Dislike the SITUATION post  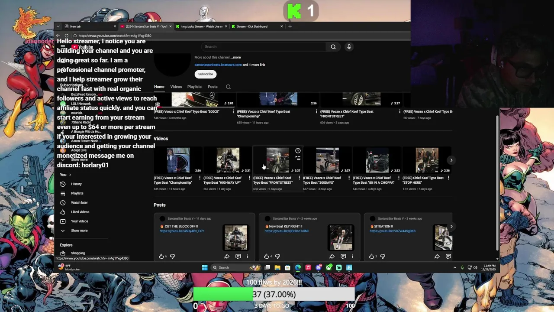click(x=383, y=257)
